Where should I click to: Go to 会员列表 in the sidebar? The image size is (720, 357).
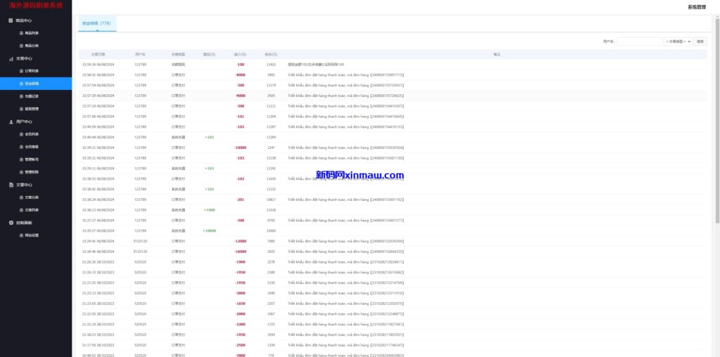click(x=32, y=134)
